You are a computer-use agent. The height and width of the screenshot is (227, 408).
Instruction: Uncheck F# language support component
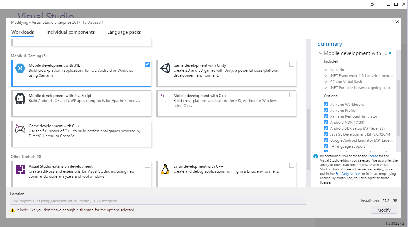pos(326,146)
